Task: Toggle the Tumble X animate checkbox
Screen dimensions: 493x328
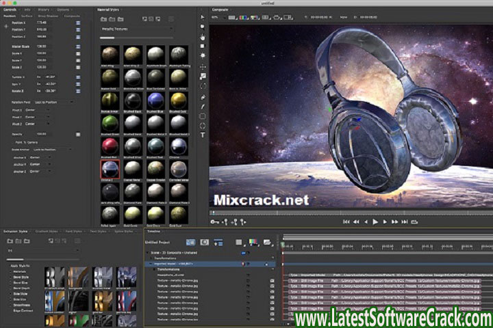Action: 78,77
